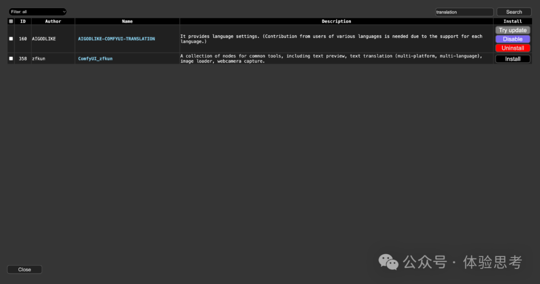Select the author cell "AIGODLIKE"
This screenshot has height=284, width=540.
53,39
